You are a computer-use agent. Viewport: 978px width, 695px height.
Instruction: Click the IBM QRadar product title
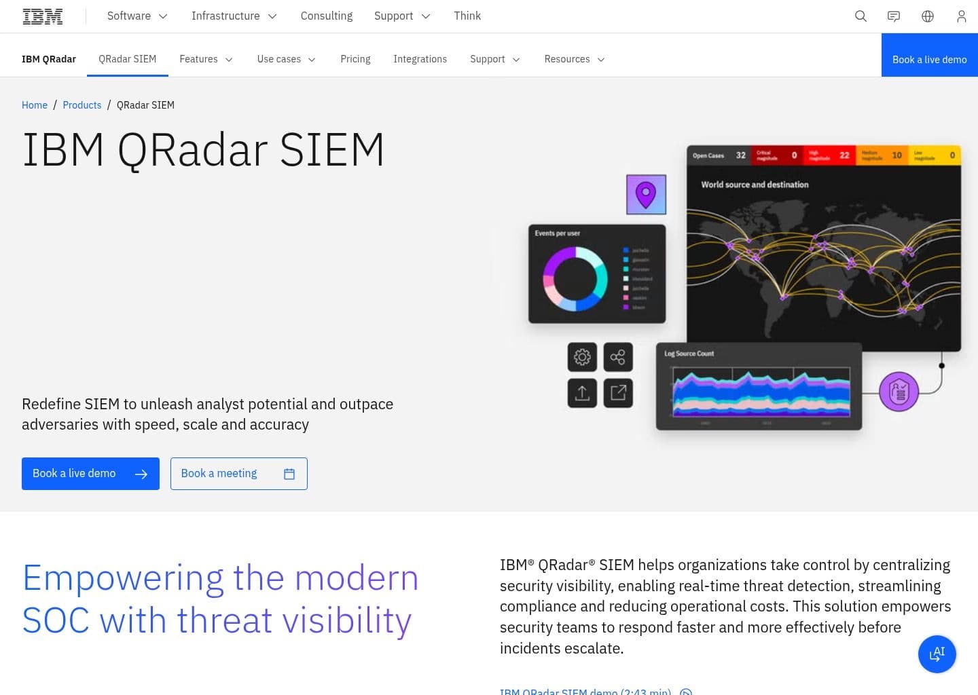[49, 59]
